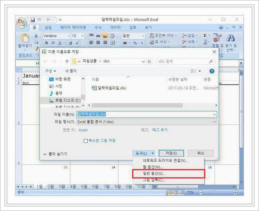Click the Cut scissors icon
259x211 pixels.
(36, 36)
